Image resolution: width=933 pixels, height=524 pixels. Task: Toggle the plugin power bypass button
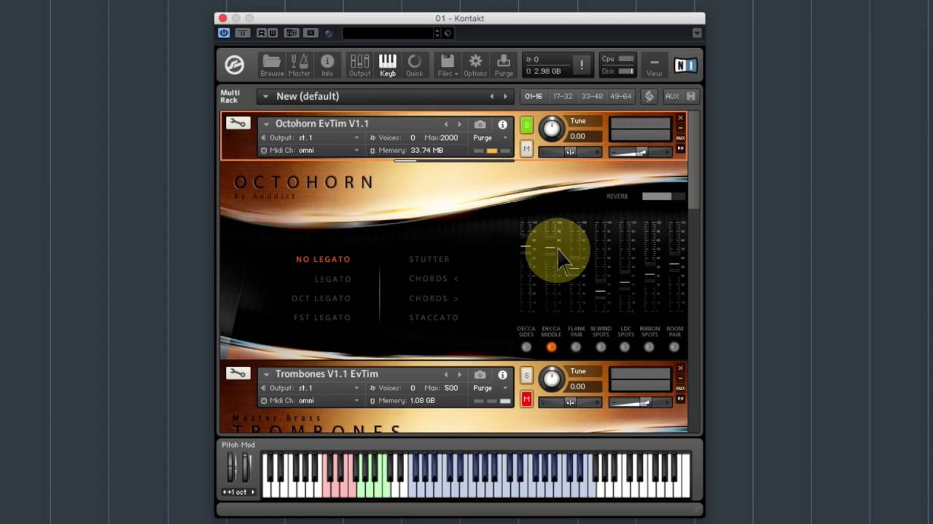(224, 33)
